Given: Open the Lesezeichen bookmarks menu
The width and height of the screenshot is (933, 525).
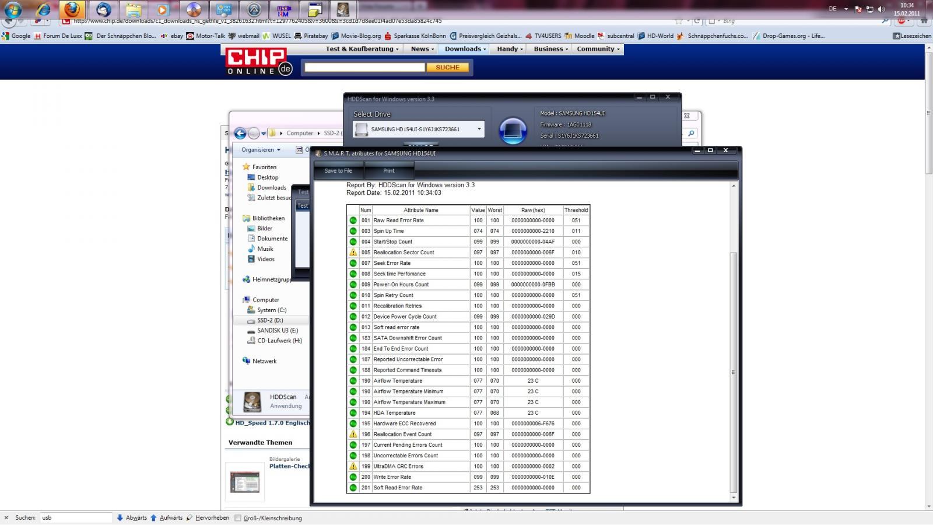Looking at the screenshot, I should tap(913, 36).
